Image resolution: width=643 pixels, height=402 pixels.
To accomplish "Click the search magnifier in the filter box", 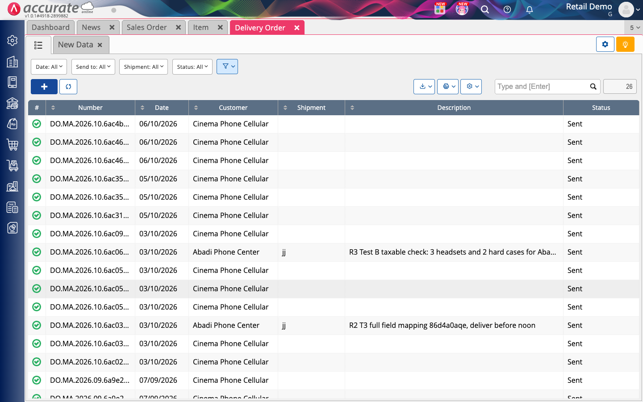I will coord(593,87).
